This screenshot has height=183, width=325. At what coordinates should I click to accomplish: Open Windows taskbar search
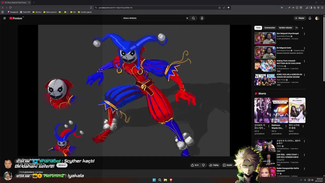tap(160, 180)
